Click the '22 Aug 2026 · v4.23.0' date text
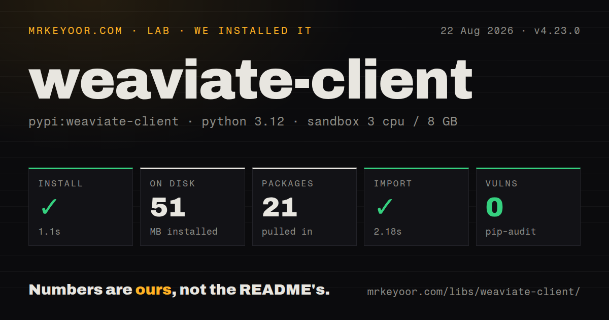This screenshot has height=320, width=609. 510,31
